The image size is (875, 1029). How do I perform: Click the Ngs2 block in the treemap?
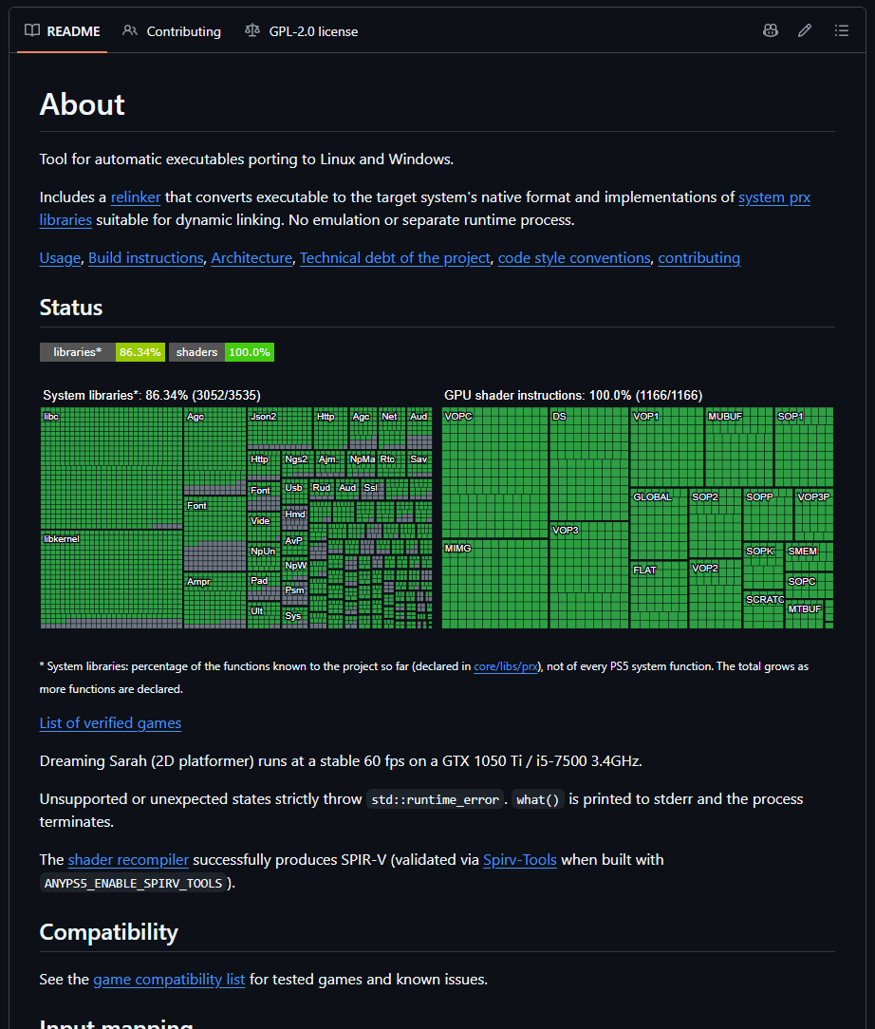298,464
